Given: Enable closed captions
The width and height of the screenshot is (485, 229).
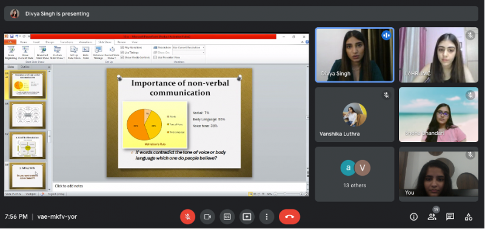Looking at the screenshot, I should (227, 217).
